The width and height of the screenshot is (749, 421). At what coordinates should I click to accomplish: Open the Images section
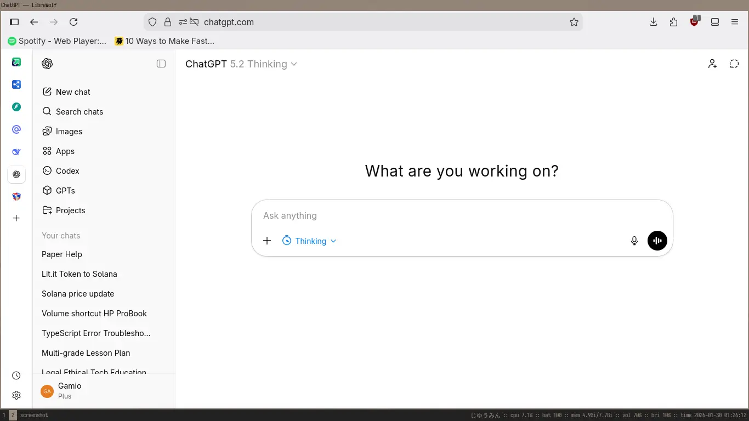[x=104, y=132]
